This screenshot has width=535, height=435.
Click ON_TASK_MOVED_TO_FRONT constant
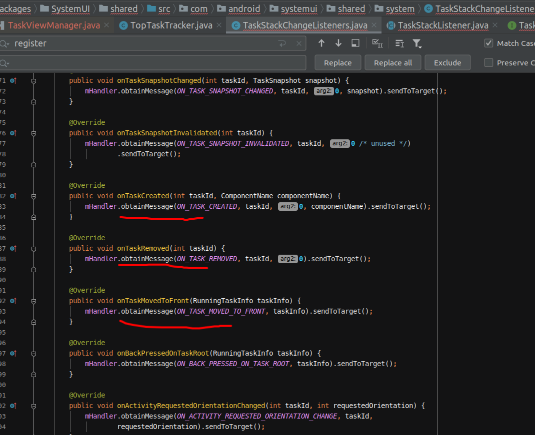221,312
